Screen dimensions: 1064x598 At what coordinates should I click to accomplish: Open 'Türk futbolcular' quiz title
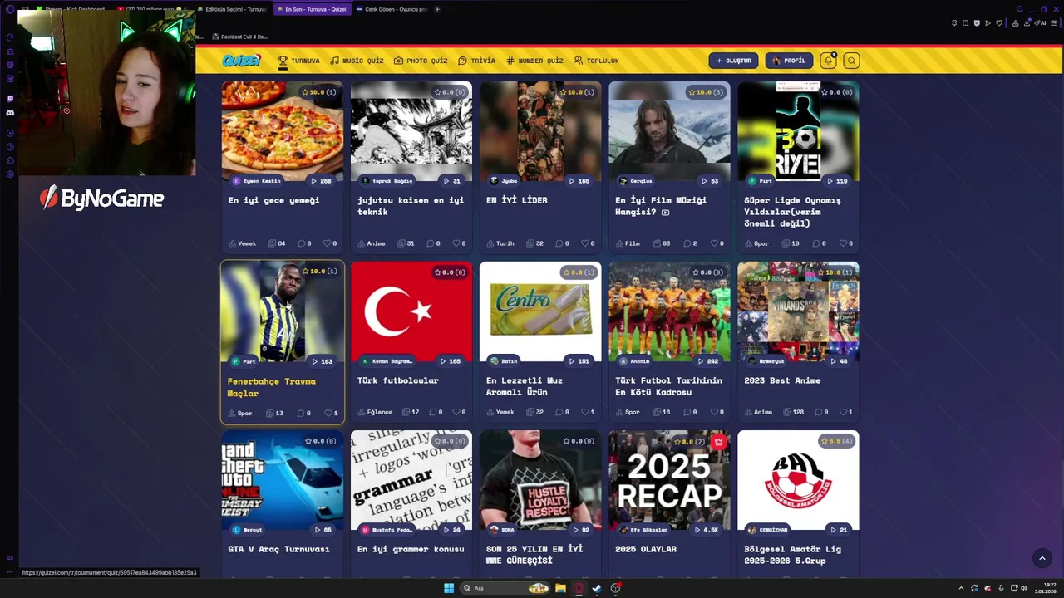397,380
